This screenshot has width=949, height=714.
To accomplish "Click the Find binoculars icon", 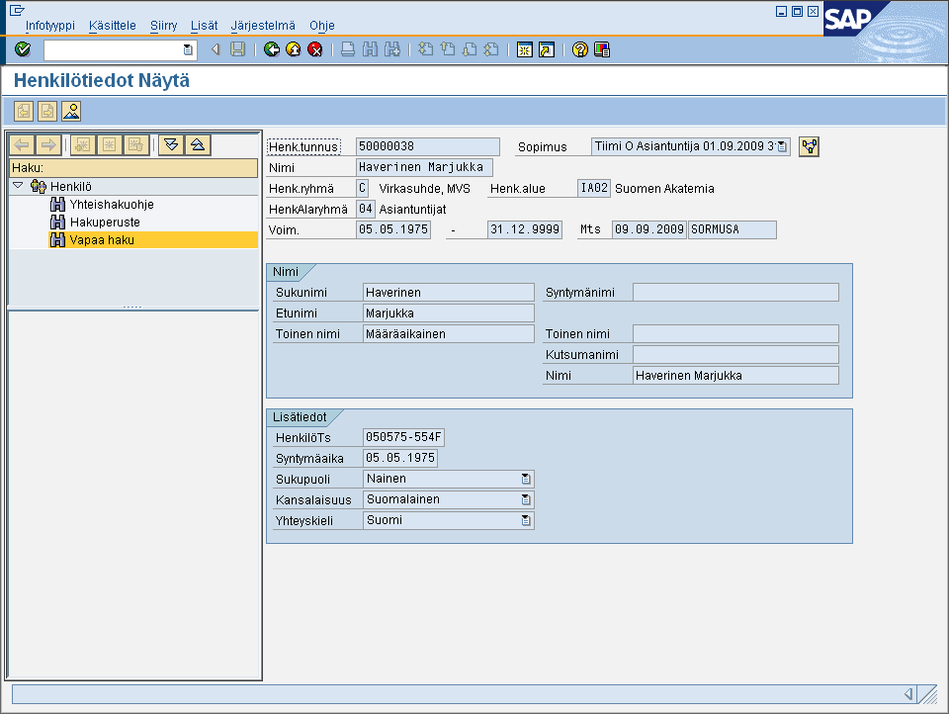I will (370, 49).
